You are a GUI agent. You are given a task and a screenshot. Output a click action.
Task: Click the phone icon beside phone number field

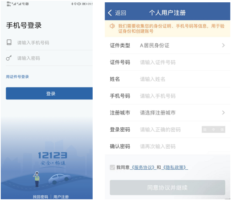[x=9, y=42]
